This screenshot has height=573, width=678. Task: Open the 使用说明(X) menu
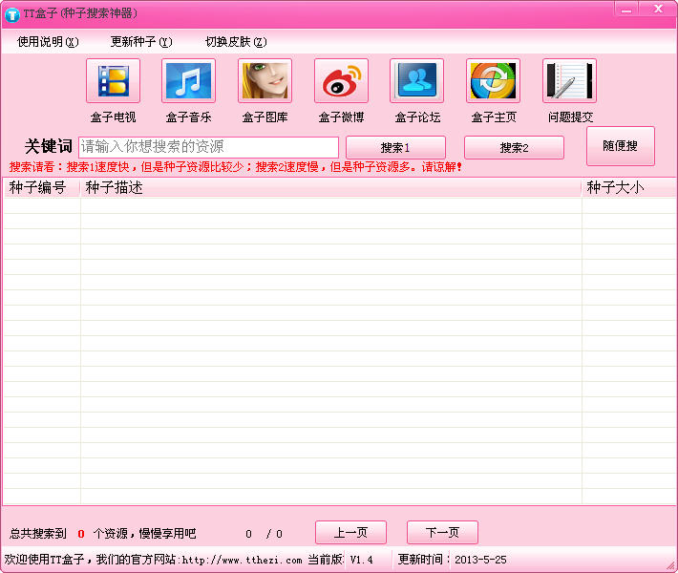click(48, 42)
